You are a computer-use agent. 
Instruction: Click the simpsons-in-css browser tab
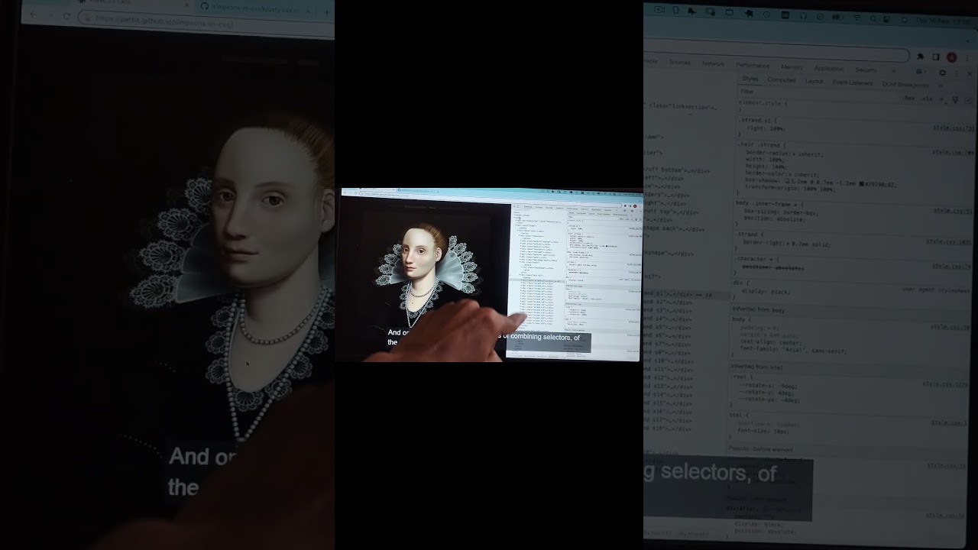256,8
